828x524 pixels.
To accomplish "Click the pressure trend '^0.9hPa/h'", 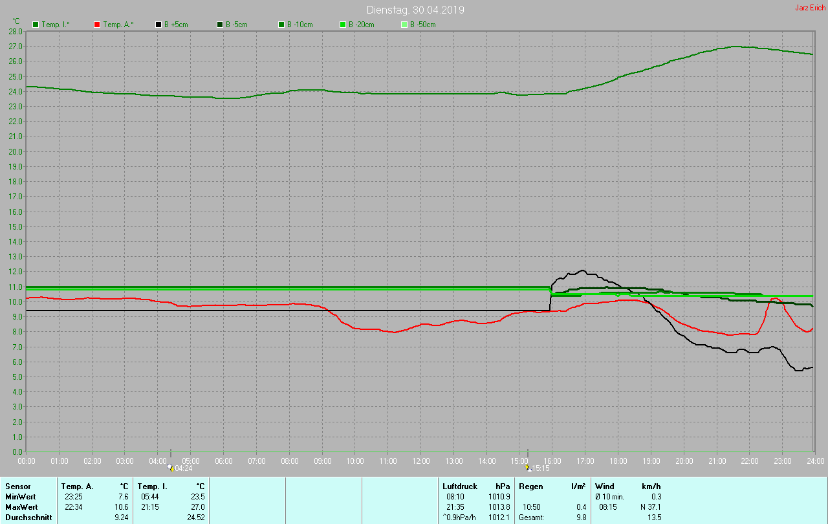I will pos(459,518).
